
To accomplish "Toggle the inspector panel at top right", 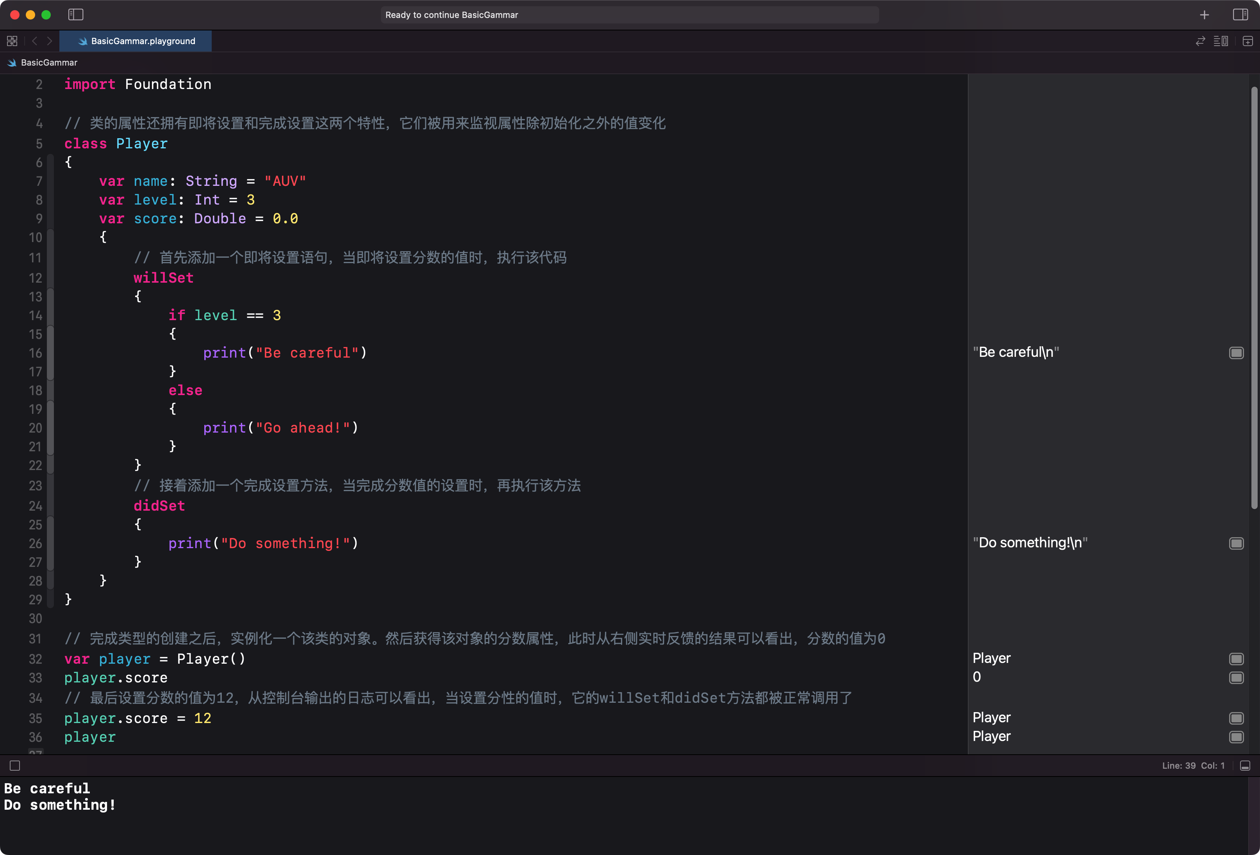I will coord(1240,14).
